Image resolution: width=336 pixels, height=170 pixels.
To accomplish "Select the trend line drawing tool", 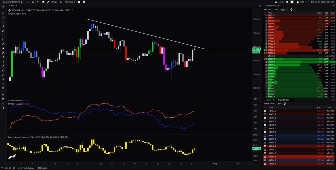I will tap(3, 13).
